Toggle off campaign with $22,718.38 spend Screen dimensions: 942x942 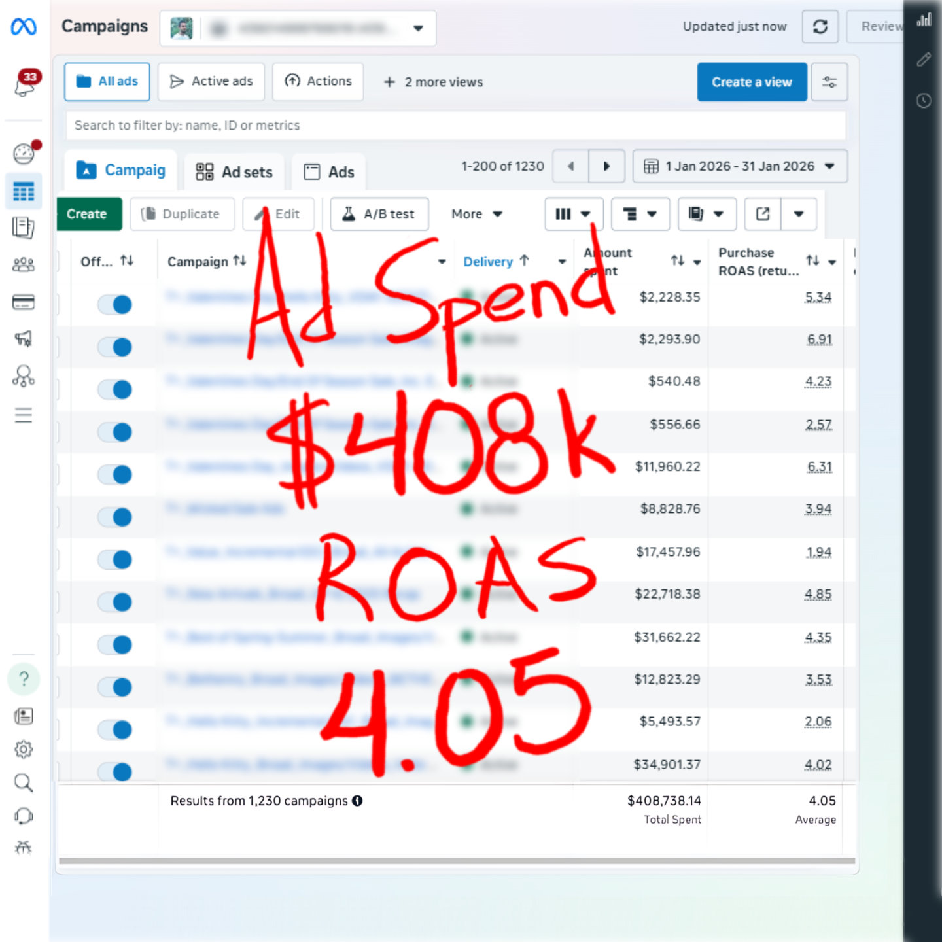(115, 602)
